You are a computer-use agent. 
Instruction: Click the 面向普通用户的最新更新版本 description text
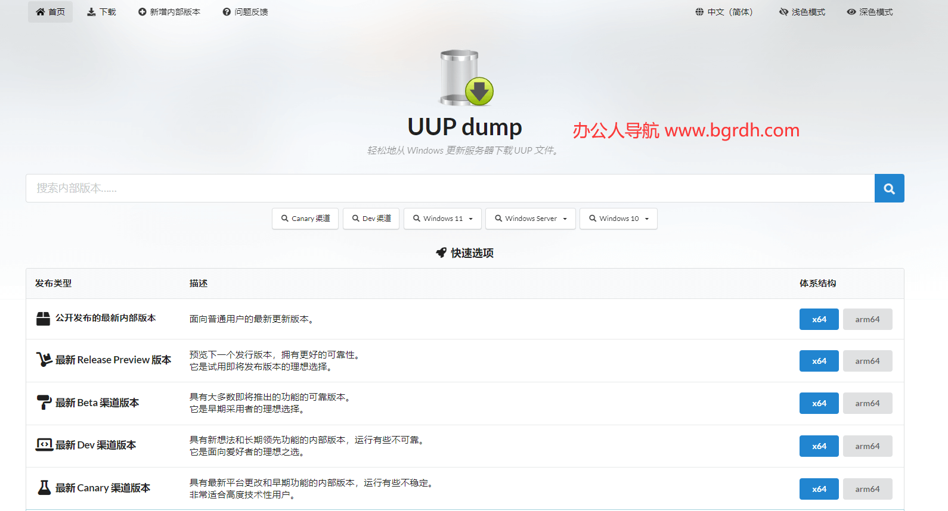click(252, 319)
